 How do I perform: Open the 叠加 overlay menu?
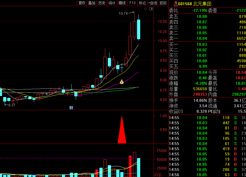pyautogui.click(x=92, y=3)
